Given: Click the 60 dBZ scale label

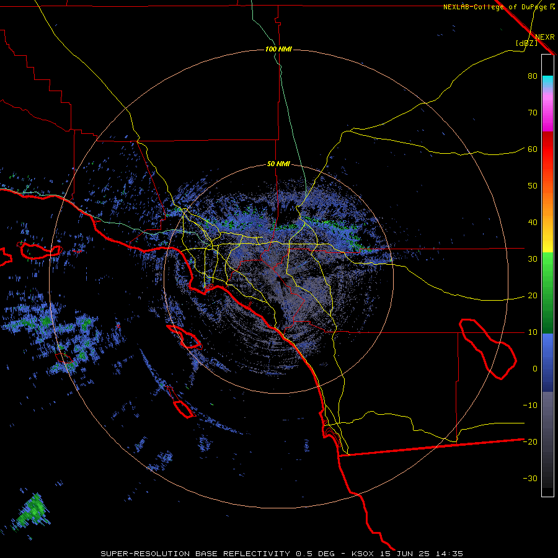Looking at the screenshot, I should click(x=533, y=149).
